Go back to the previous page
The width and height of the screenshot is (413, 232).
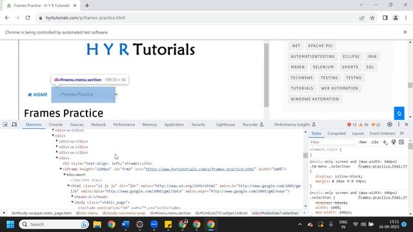pos(7,18)
